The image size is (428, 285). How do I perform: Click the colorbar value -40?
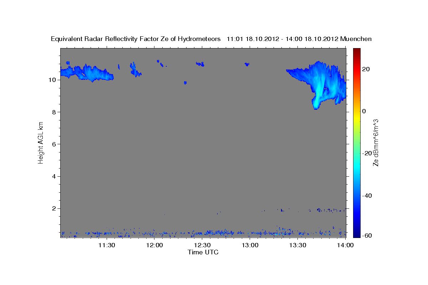[367, 195]
